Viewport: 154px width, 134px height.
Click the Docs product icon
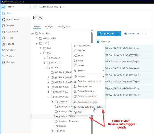click(x=3, y=7)
